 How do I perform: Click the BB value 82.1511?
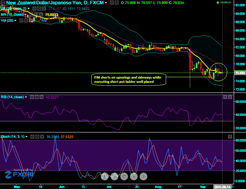click(69, 9)
